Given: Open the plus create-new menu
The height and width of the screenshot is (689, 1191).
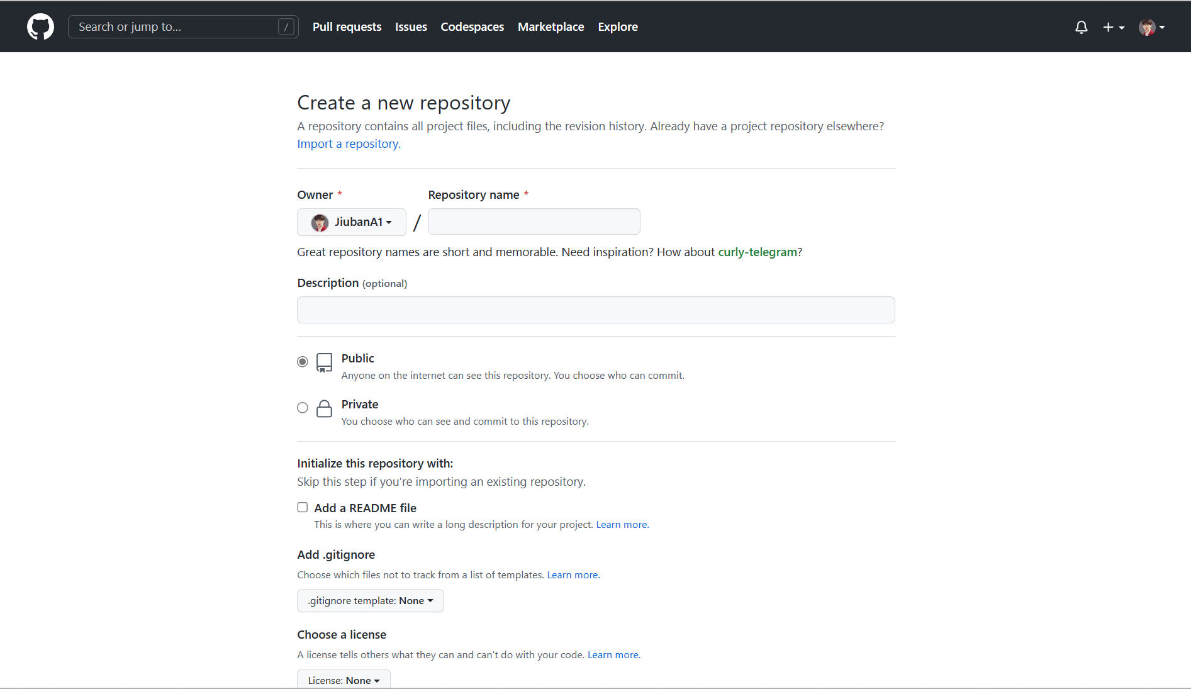Looking at the screenshot, I should [1114, 27].
